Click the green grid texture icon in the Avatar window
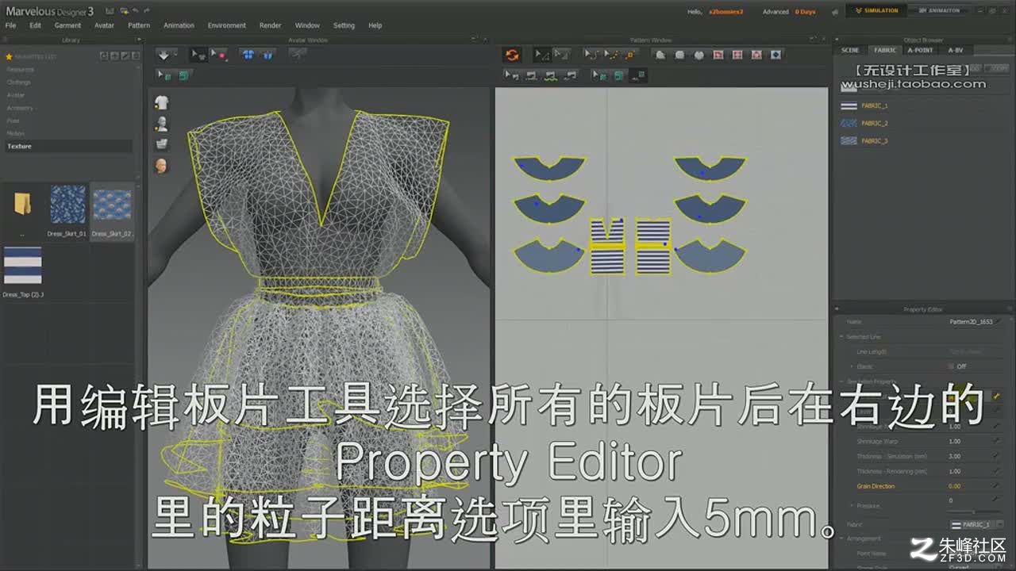The width and height of the screenshot is (1016, 571). click(x=184, y=75)
